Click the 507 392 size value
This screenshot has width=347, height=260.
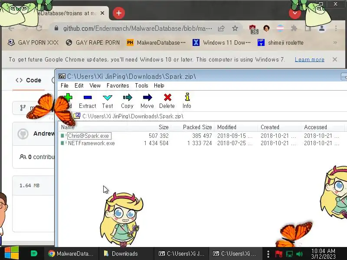click(x=158, y=136)
